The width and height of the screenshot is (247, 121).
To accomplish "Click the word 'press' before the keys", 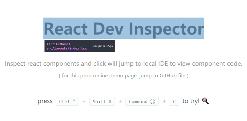I will [x=45, y=101].
